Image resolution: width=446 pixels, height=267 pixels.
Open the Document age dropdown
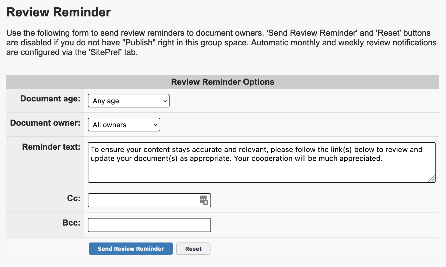[129, 101]
